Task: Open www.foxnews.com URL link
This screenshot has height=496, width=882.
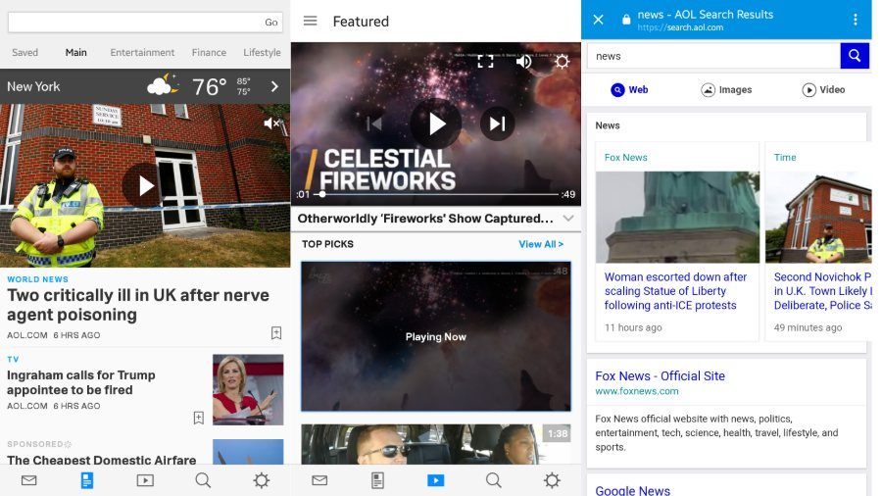Action: 637,391
